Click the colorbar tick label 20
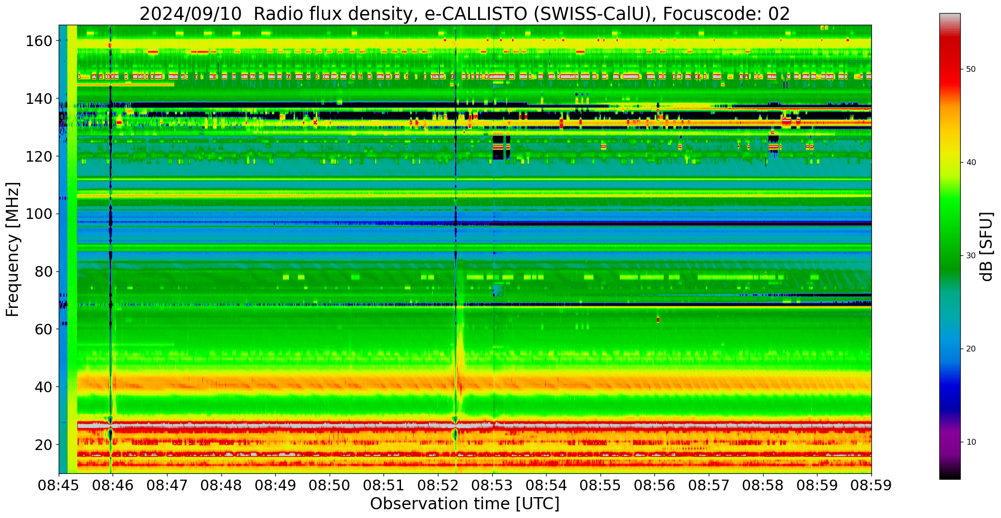Viewport: 1001px width, 518px height. point(971,349)
